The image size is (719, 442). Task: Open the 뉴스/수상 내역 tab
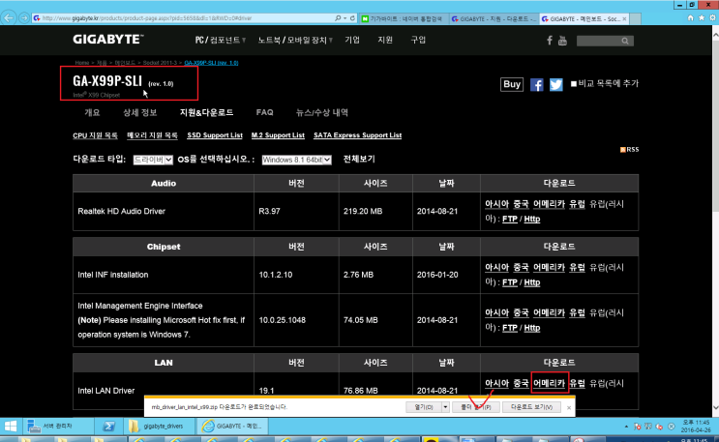coord(322,112)
